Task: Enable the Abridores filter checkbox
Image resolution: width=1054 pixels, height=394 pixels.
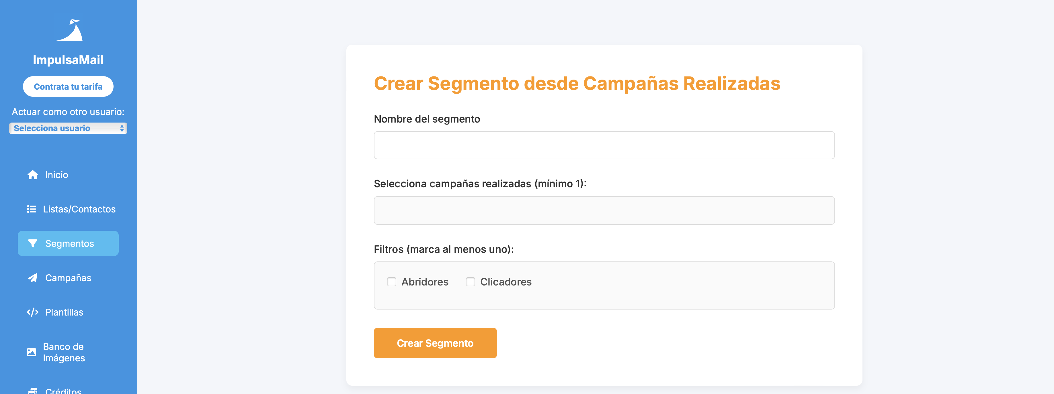Action: tap(392, 282)
